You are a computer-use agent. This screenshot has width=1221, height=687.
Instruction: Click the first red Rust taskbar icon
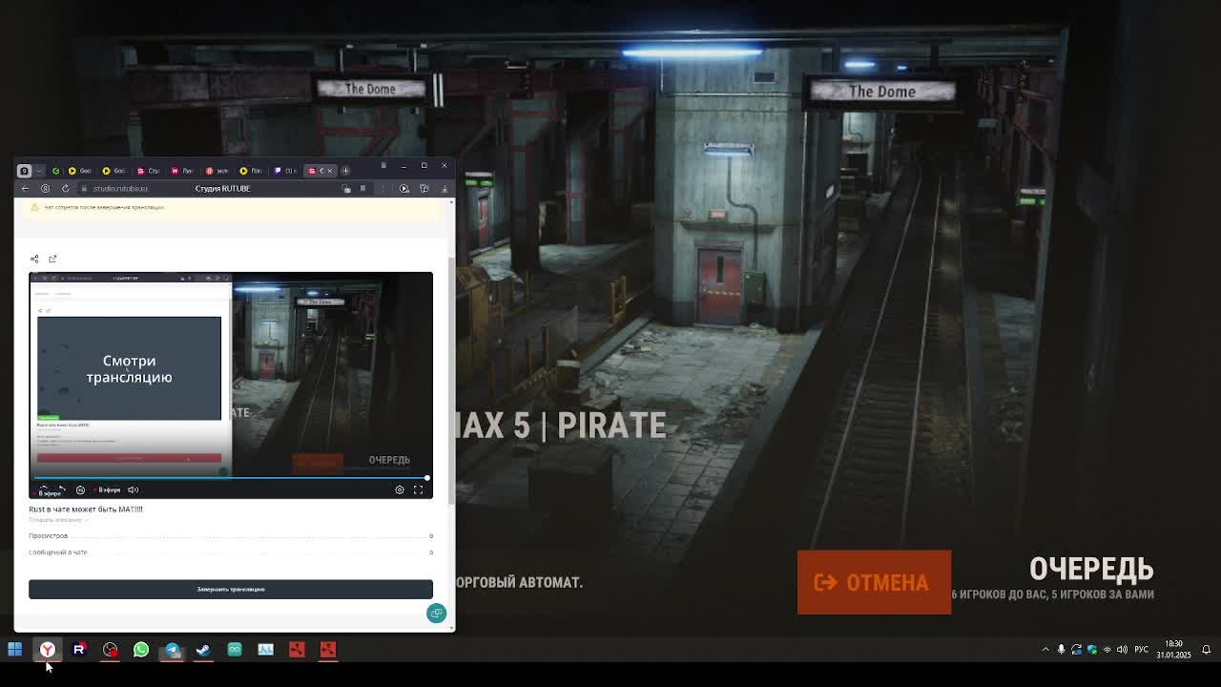coord(297,650)
